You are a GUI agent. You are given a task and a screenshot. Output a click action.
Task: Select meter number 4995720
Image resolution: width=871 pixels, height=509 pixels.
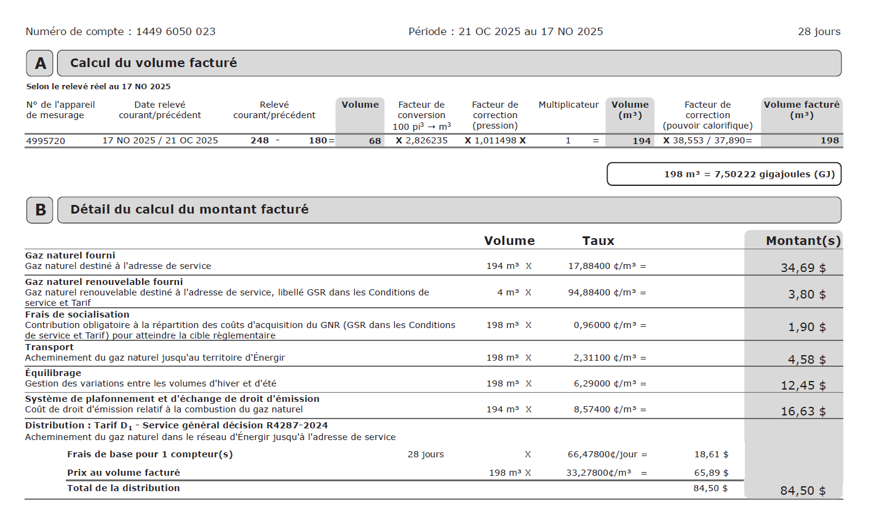click(x=46, y=140)
